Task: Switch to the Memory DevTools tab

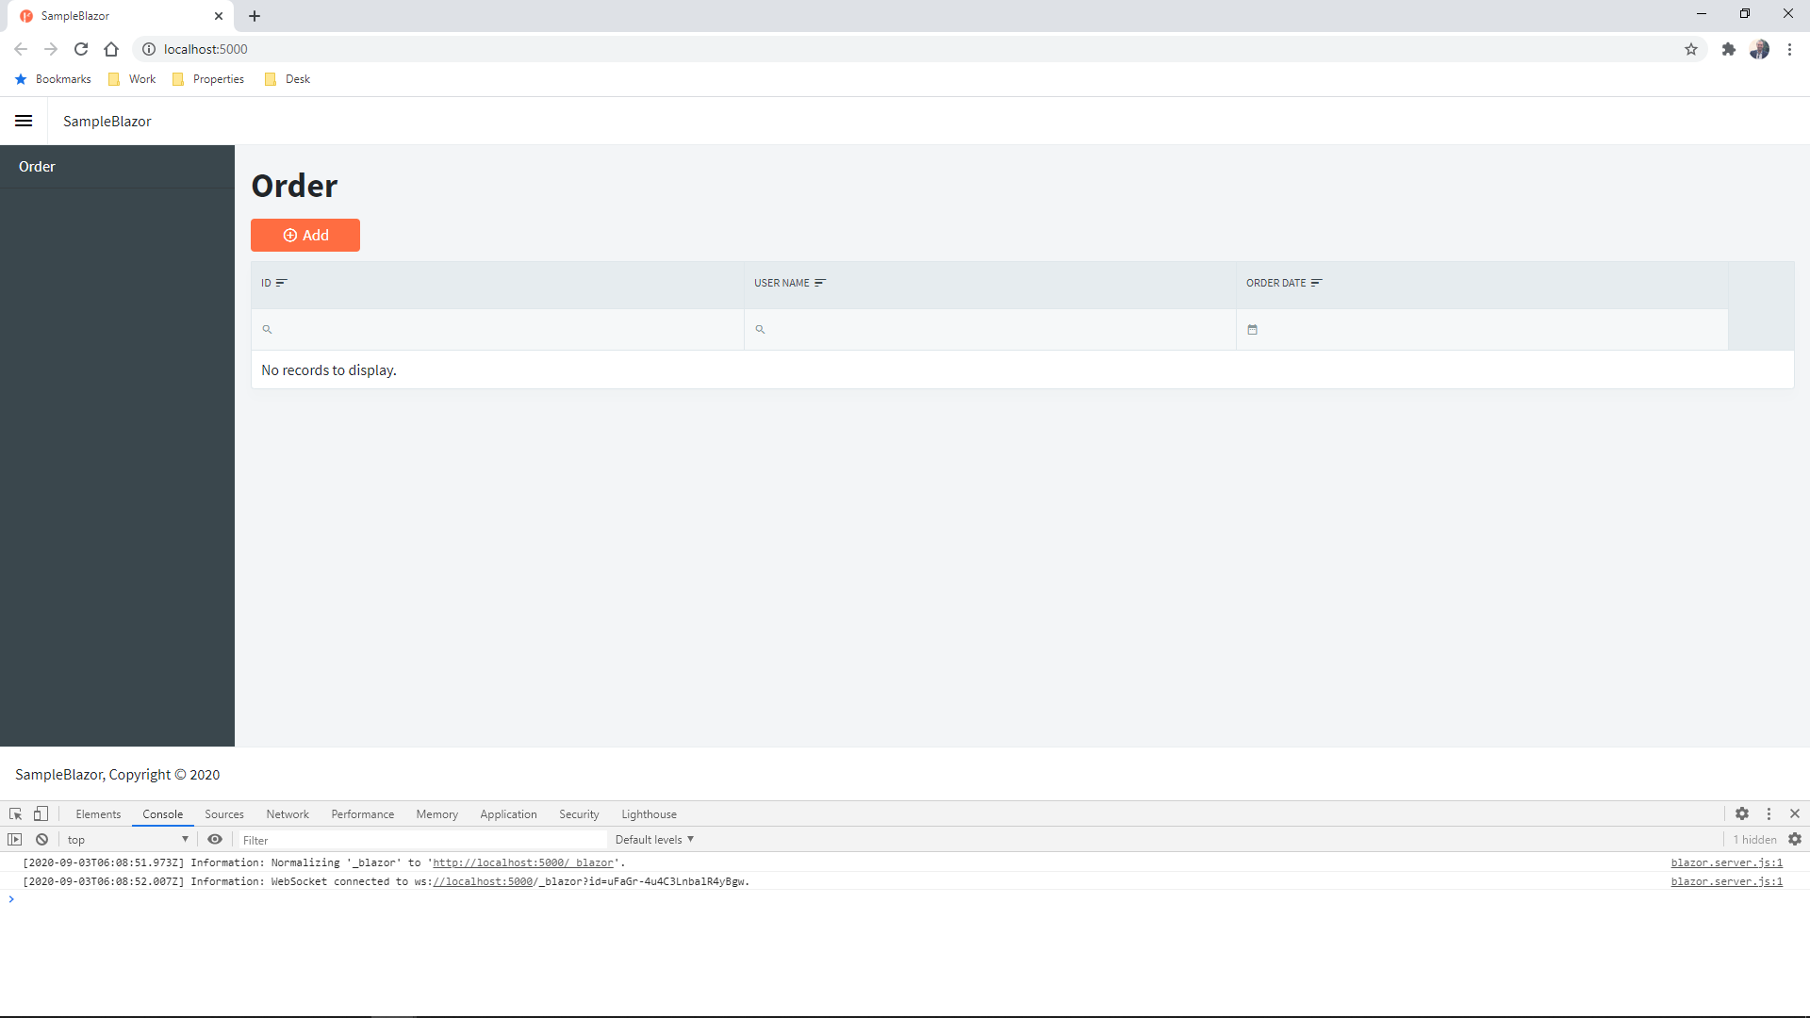Action: click(437, 814)
